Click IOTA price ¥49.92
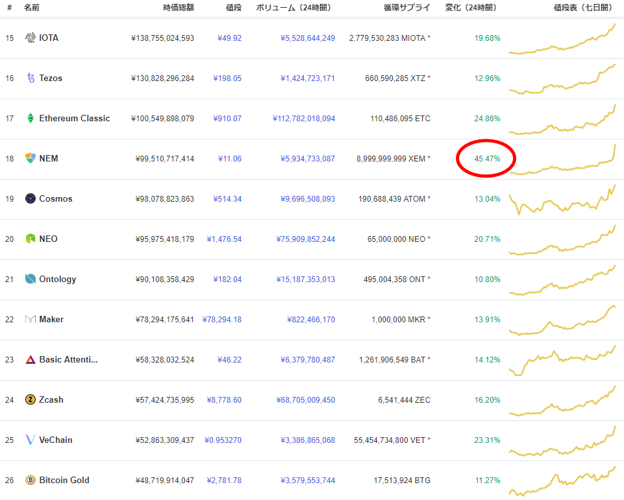The height and width of the screenshot is (500, 624). 230,38
